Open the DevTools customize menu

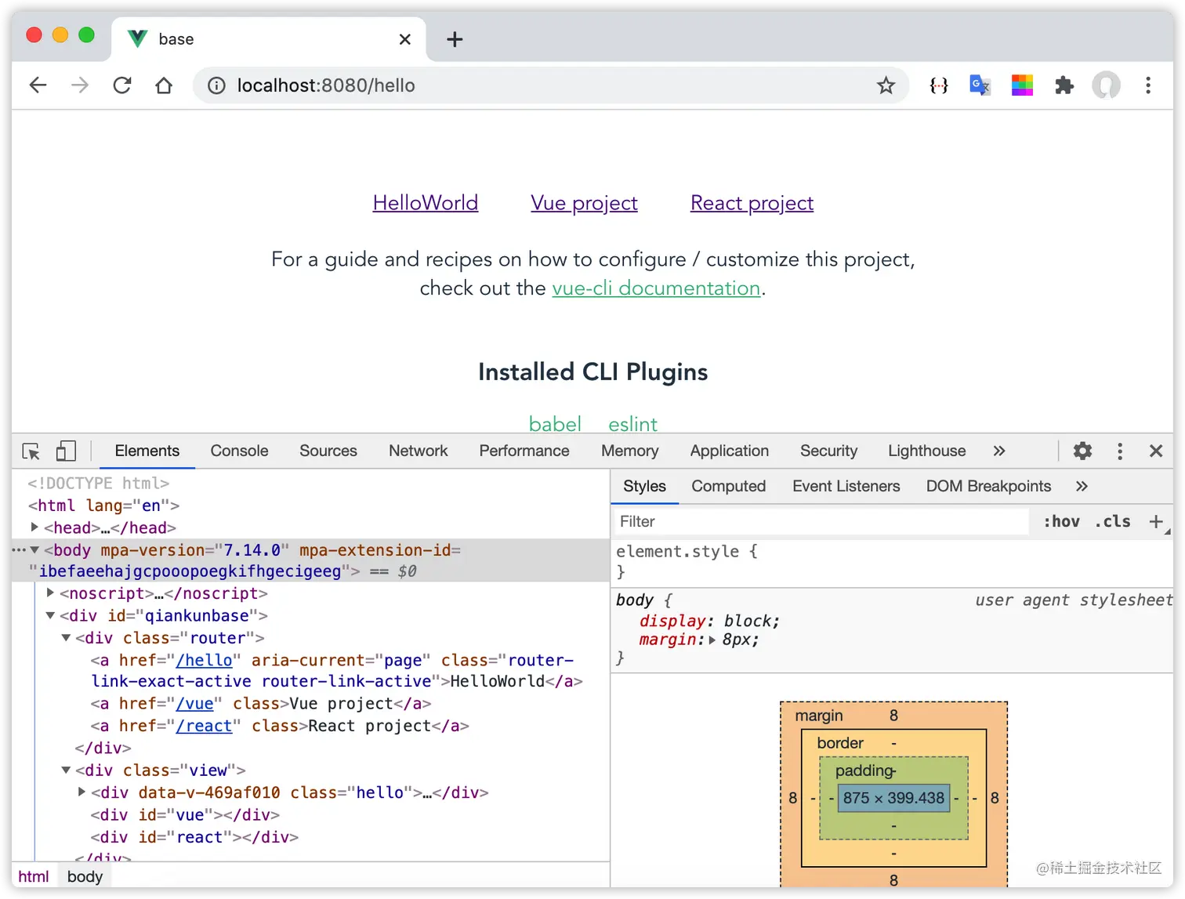coord(1120,451)
